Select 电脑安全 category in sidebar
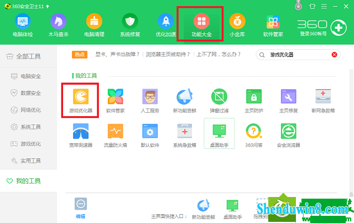 (28, 76)
